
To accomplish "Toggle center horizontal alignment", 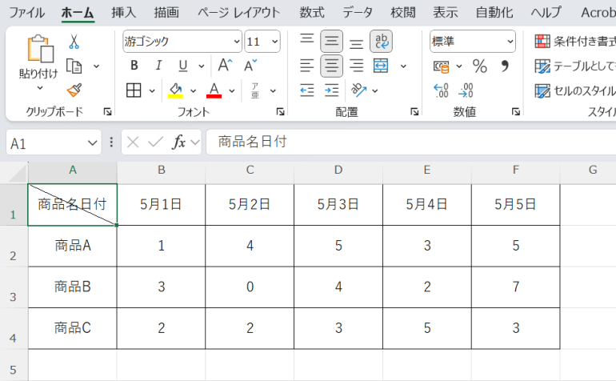I will [331, 66].
